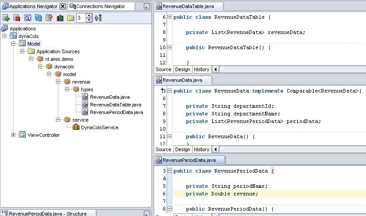The width and height of the screenshot is (366, 216).
Task: Increase the package level spinner value
Action: tap(89, 16)
